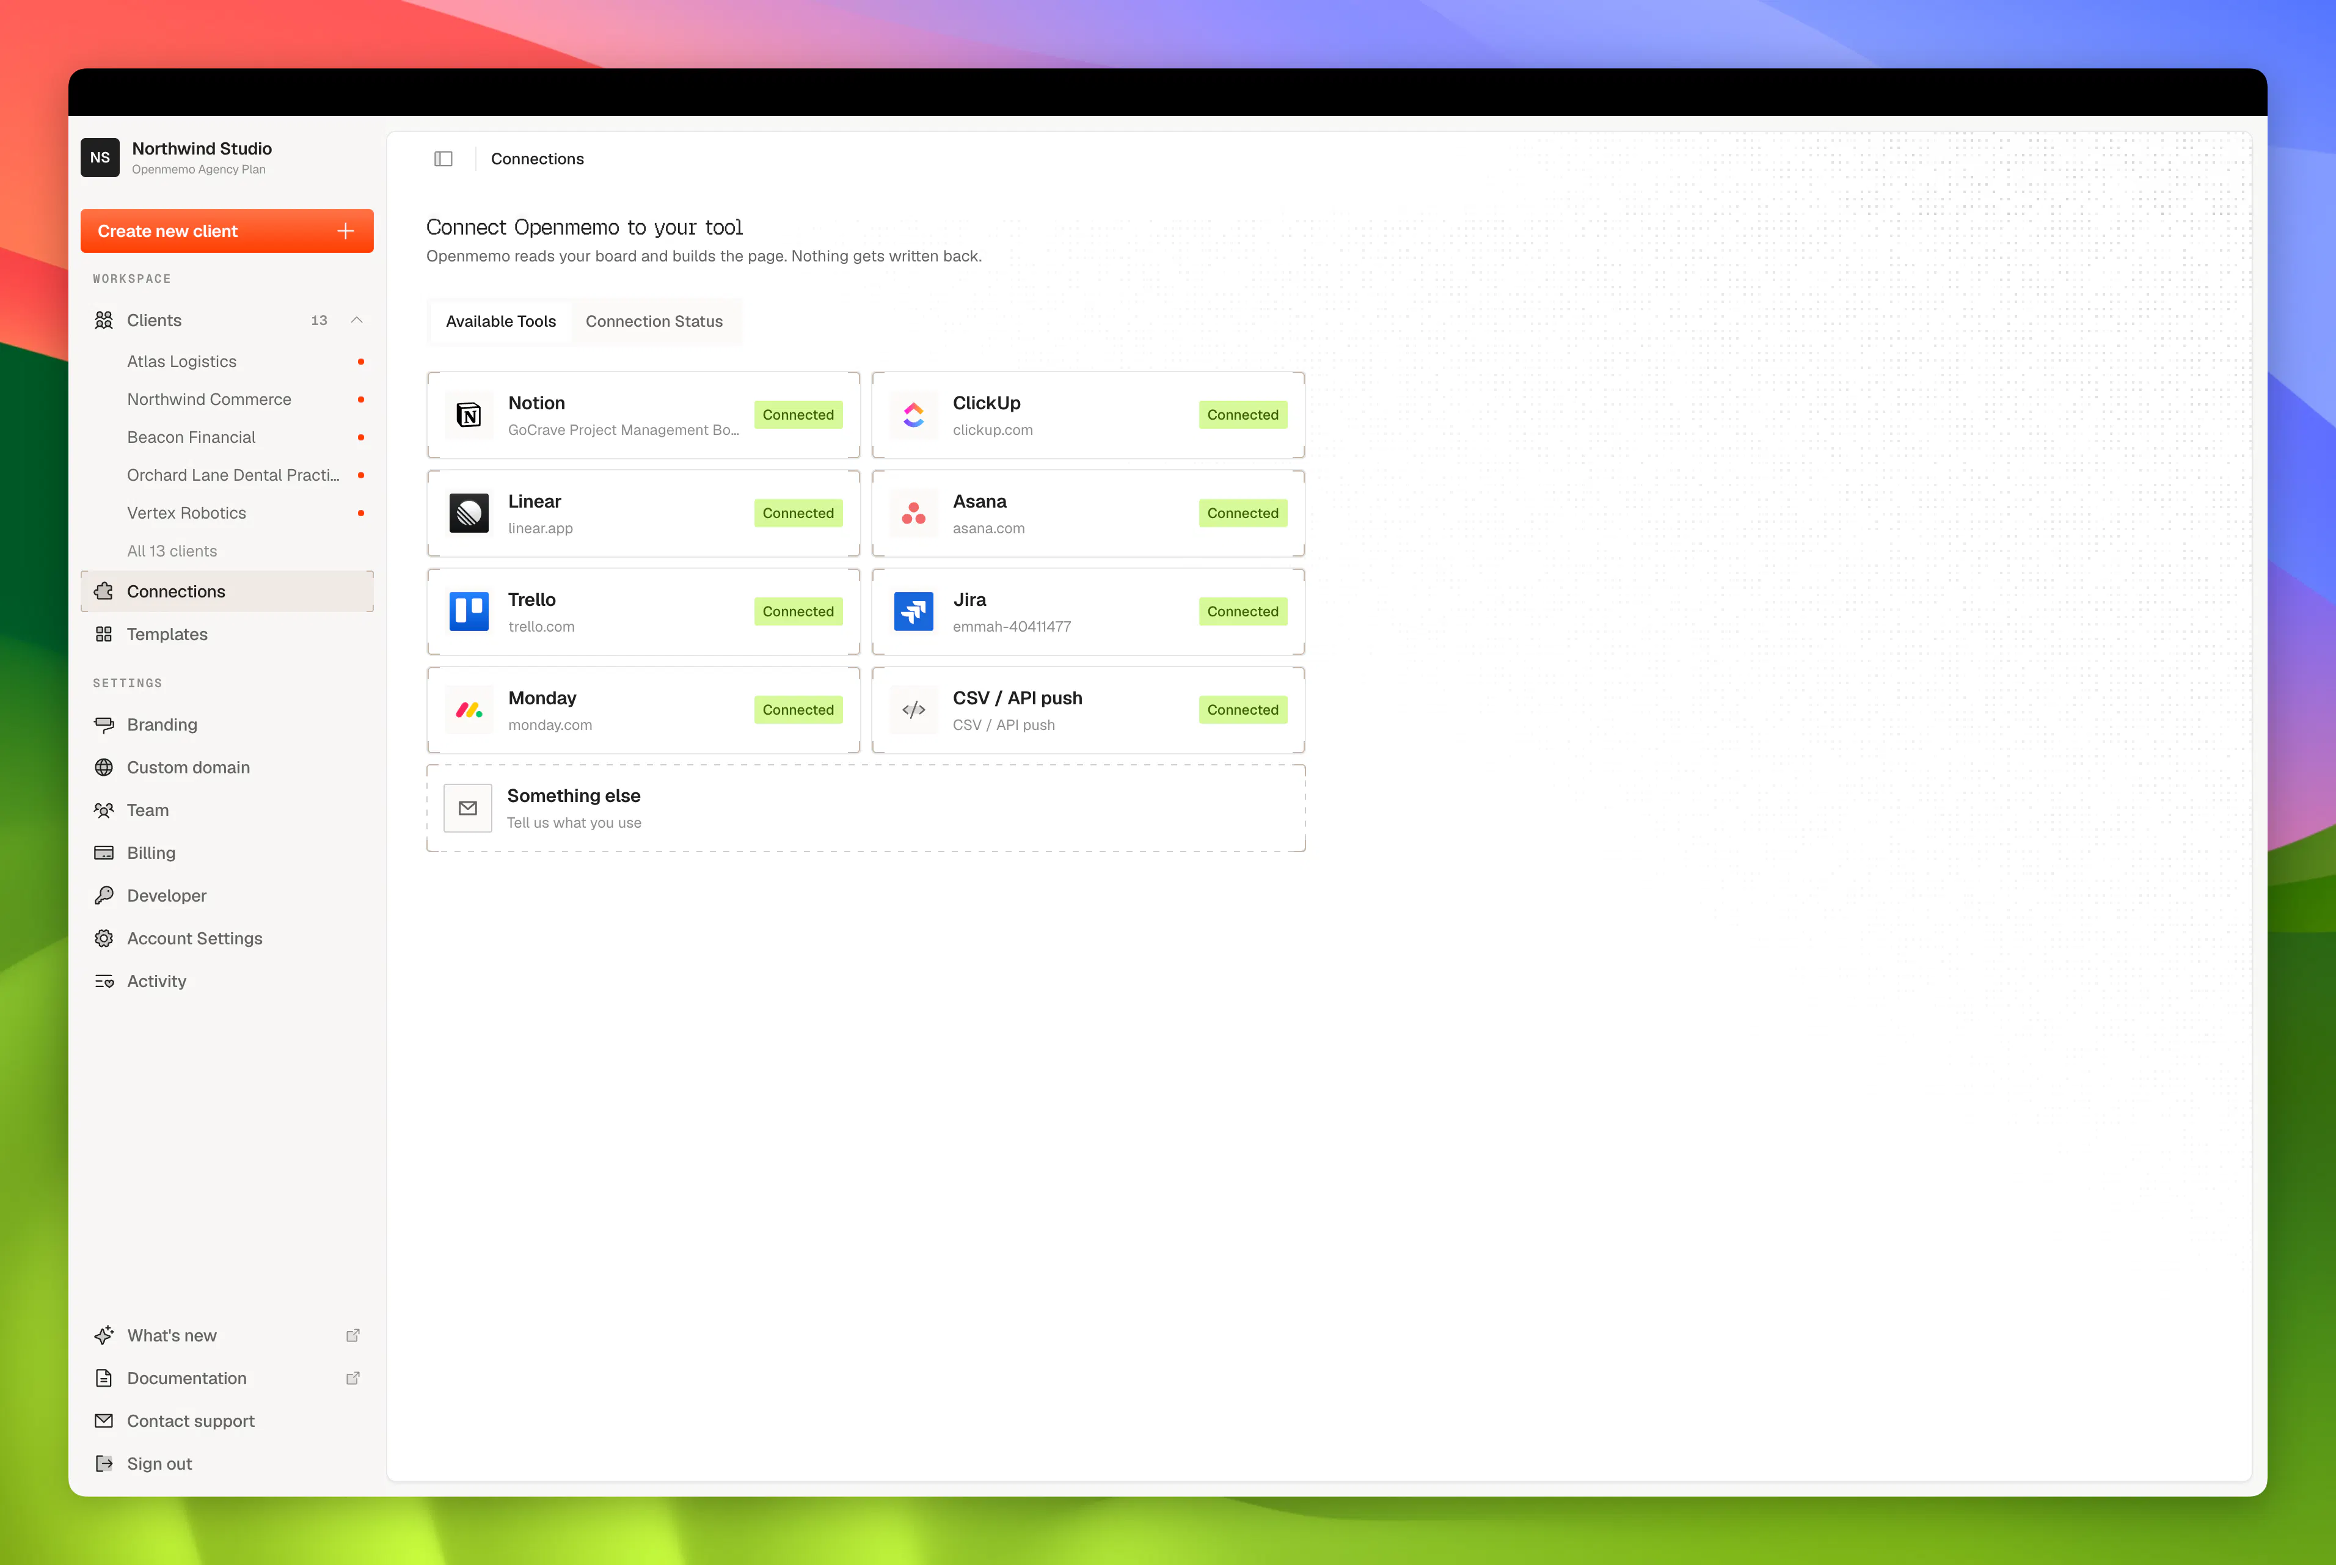The height and width of the screenshot is (1565, 2336).
Task: Click the CSV / API push code icon
Action: point(913,710)
